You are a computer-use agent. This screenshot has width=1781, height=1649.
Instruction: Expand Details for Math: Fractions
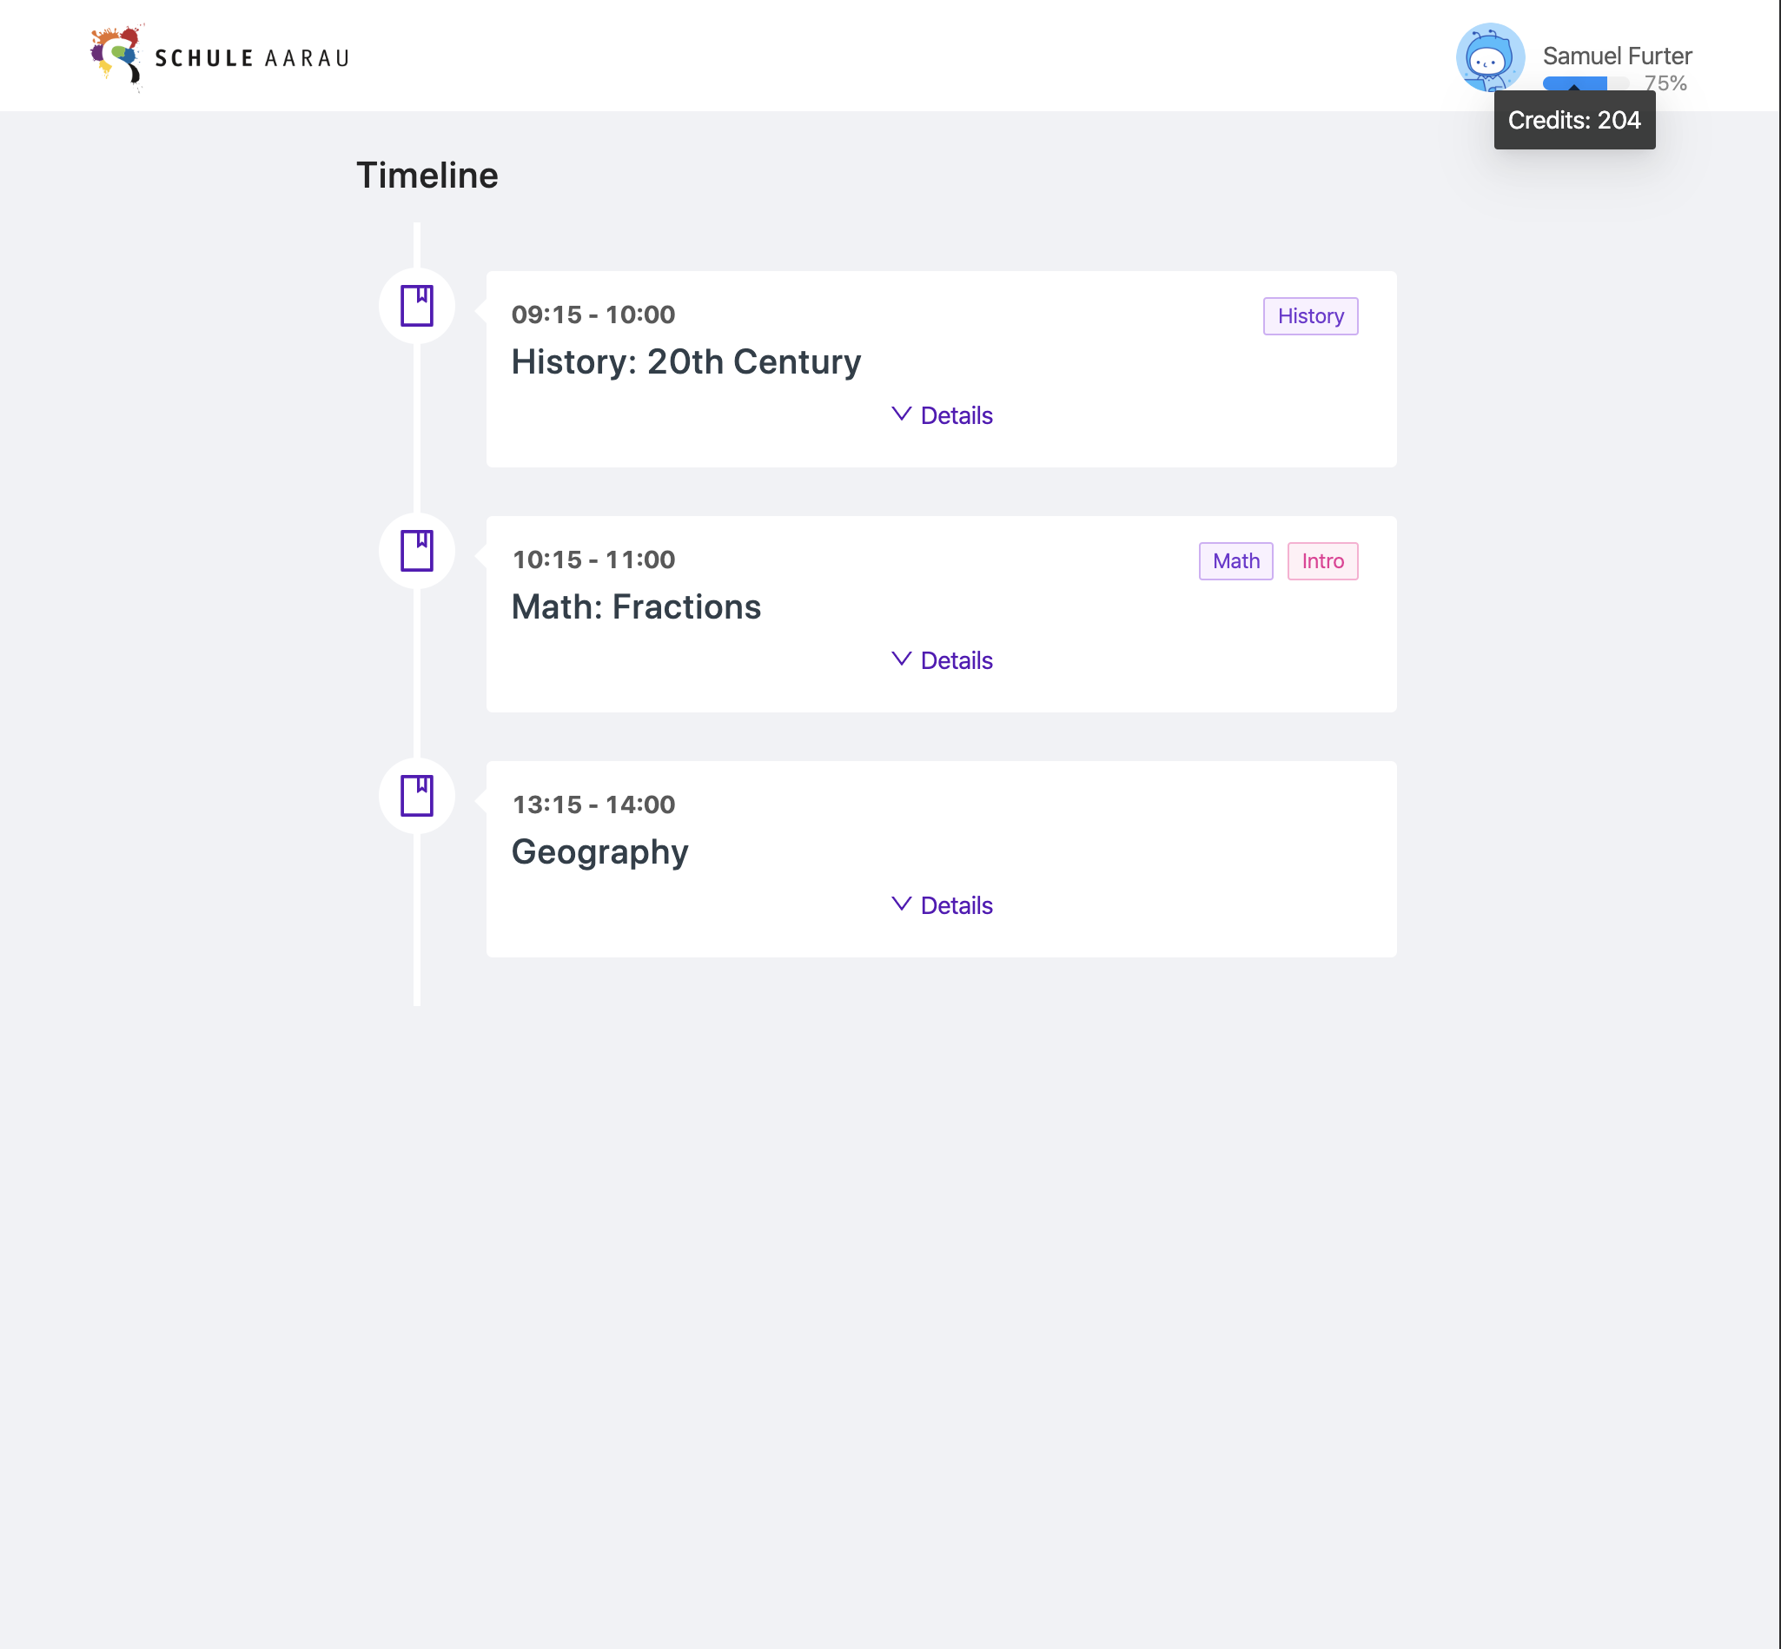956,660
